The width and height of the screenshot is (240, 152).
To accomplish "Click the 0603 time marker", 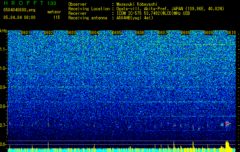I will tap(71, 33).
